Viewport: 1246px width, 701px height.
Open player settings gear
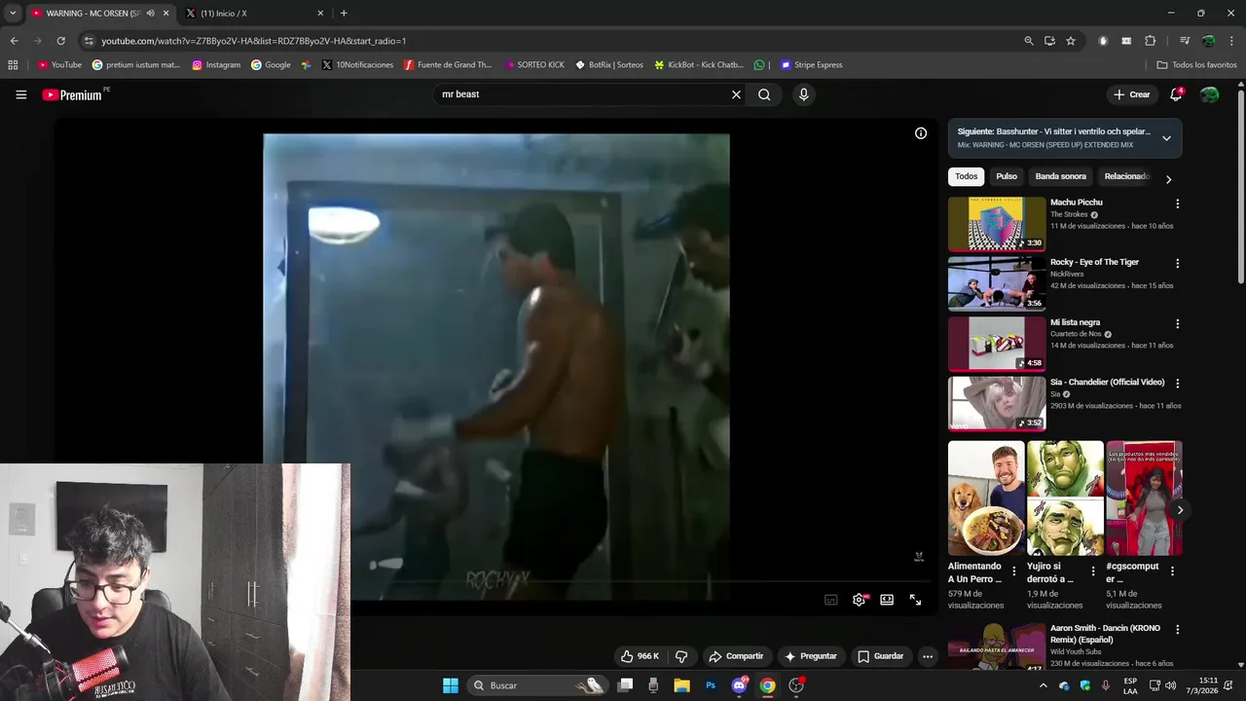point(859,600)
